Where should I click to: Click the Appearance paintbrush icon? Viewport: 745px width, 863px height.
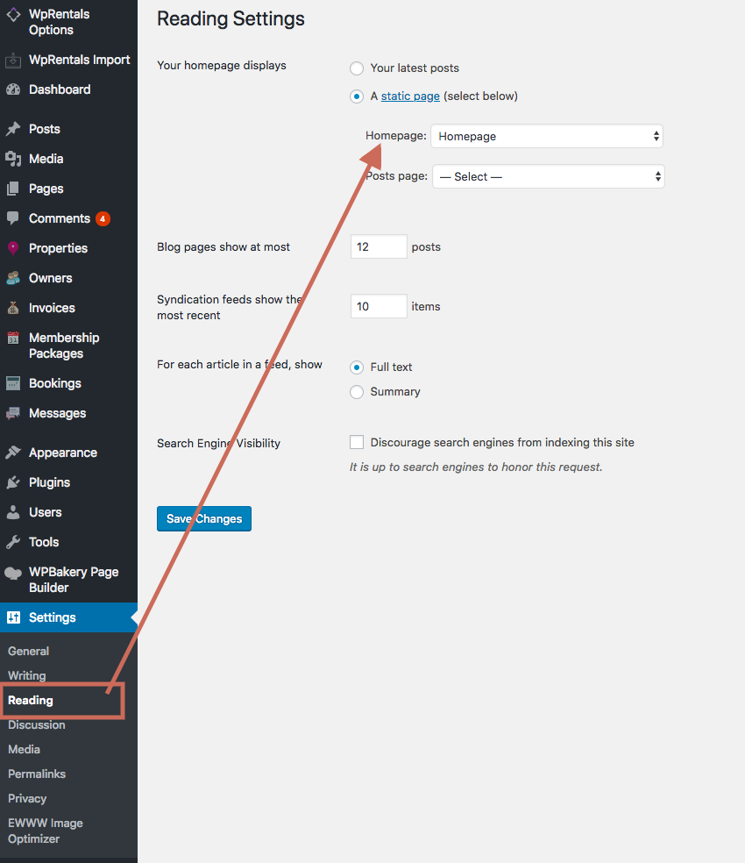click(13, 453)
